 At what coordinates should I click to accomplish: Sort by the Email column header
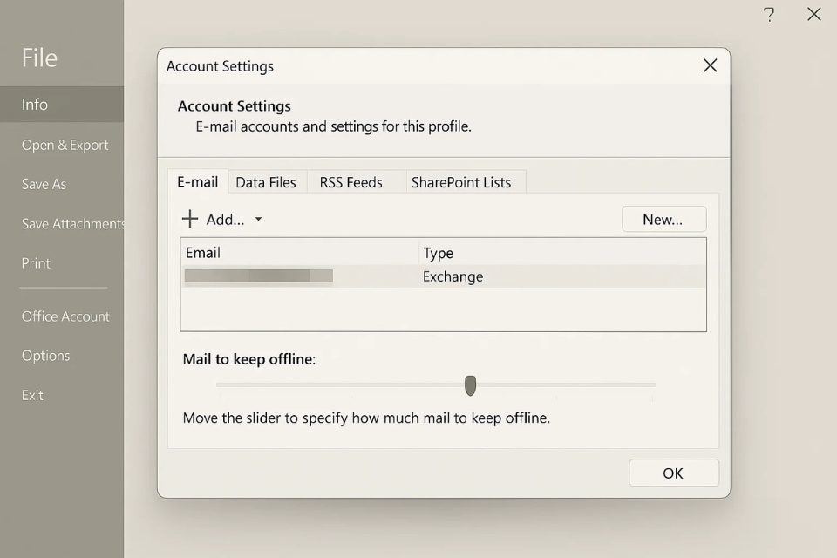click(298, 253)
